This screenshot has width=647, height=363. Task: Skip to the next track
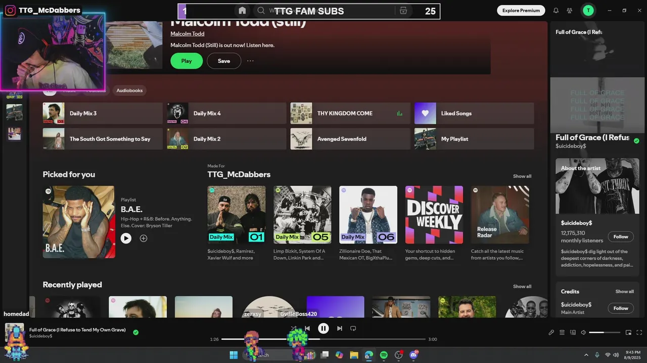click(x=340, y=328)
